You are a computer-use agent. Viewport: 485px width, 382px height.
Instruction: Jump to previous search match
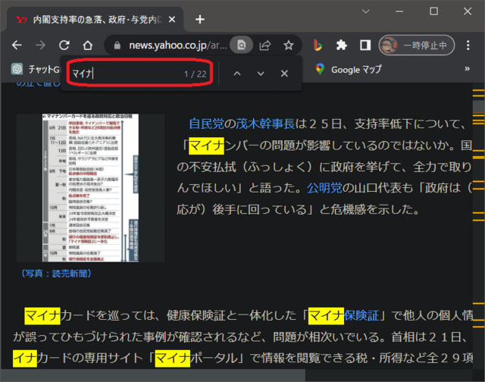(237, 74)
